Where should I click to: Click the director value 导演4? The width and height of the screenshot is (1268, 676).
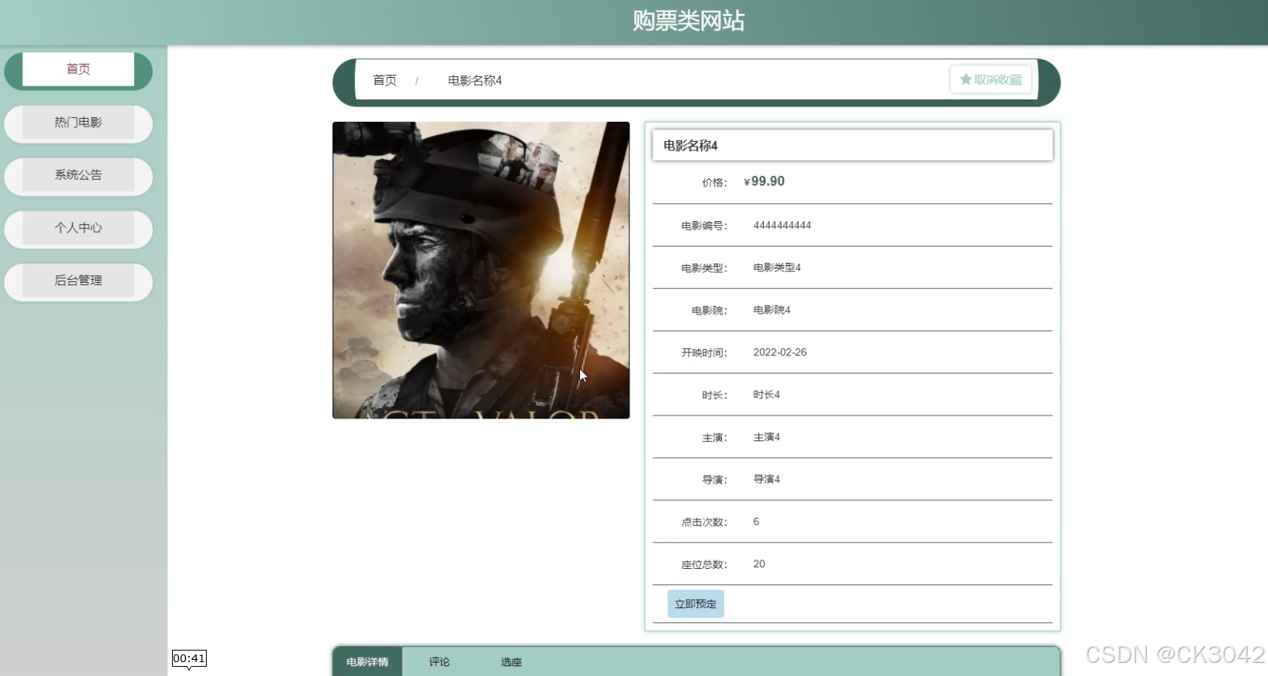point(767,479)
